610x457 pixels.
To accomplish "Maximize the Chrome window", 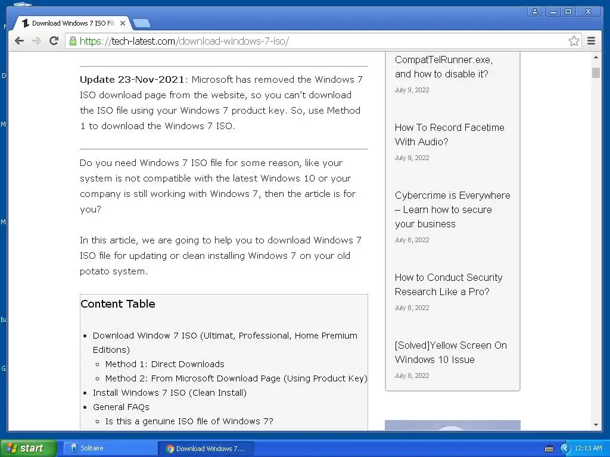I will click(x=568, y=12).
